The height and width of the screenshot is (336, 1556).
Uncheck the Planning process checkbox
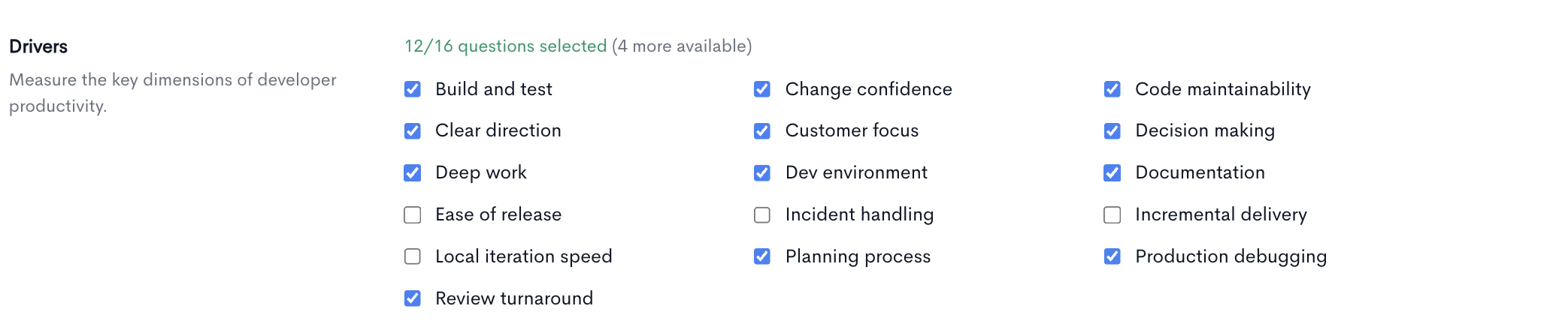(x=762, y=256)
